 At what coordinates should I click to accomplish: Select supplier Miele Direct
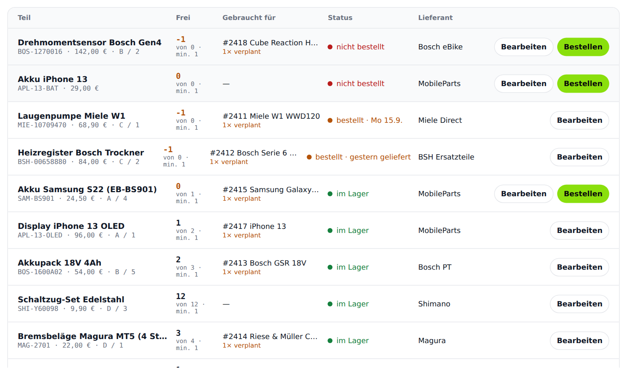click(440, 120)
